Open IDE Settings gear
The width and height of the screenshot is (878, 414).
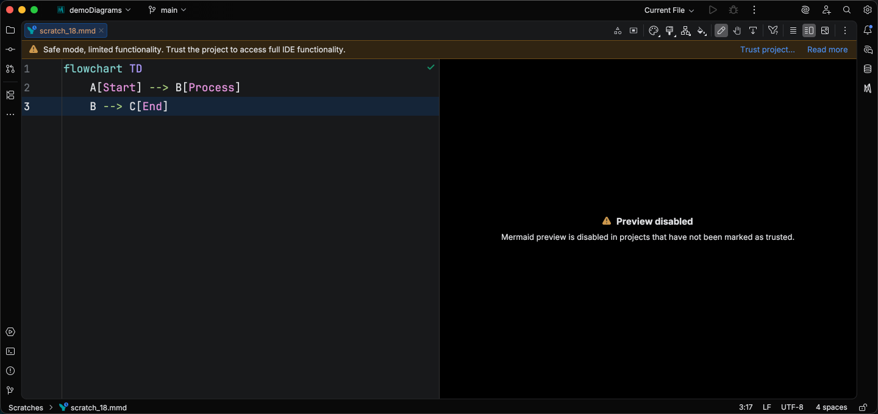click(x=868, y=10)
